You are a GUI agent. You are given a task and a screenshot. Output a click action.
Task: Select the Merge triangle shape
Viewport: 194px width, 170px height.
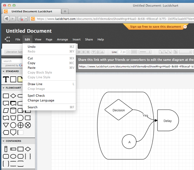[x=6, y=125]
